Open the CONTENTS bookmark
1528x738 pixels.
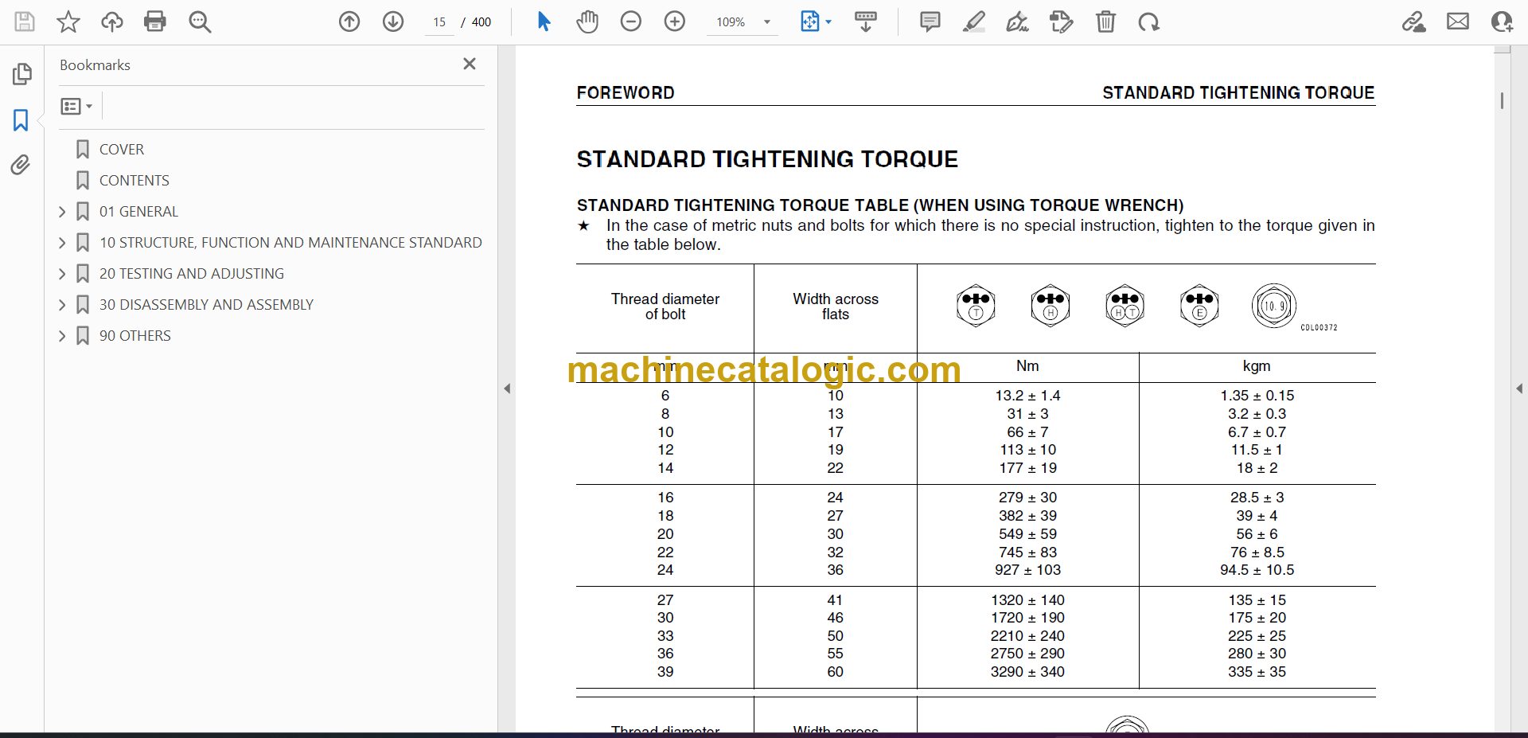(134, 180)
